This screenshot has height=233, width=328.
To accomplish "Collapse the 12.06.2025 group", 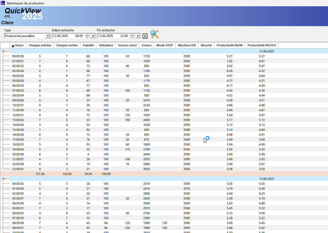I will (x=4, y=51).
